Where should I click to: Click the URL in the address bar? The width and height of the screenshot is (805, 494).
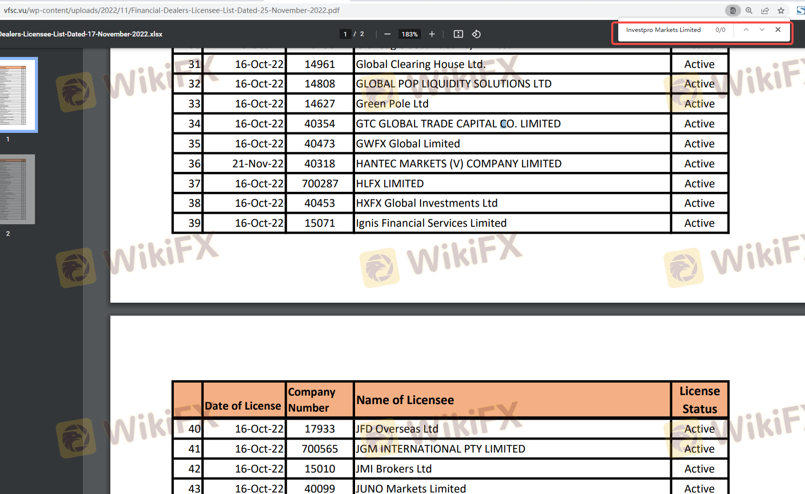tap(172, 10)
